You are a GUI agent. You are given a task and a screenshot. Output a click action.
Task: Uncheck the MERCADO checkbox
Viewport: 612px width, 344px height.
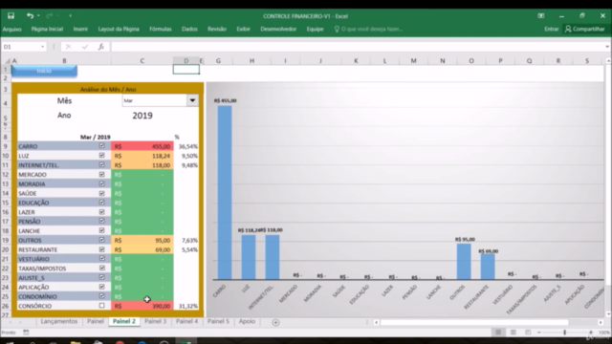click(102, 174)
